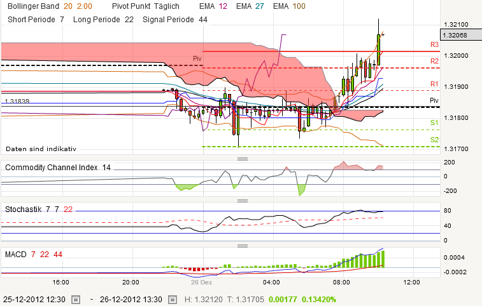This screenshot has width=482, height=306.
Task: Click the Short Periode 7 setting
Action: click(36, 20)
